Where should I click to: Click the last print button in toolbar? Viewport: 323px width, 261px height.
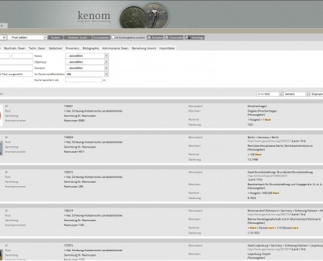194,37
